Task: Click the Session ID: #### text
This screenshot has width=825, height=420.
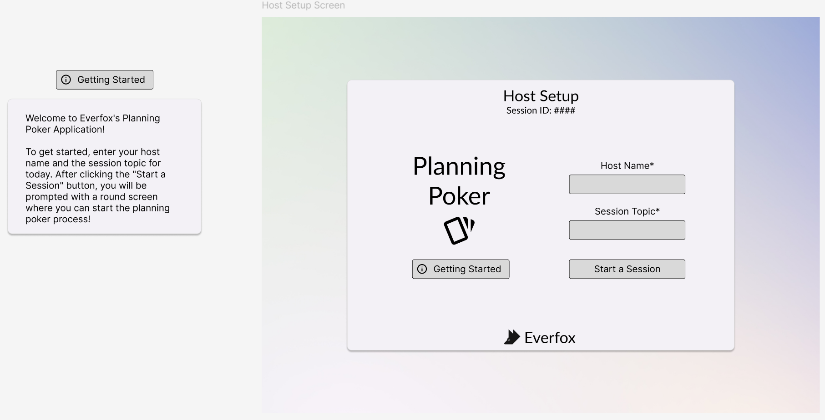Action: [x=541, y=110]
